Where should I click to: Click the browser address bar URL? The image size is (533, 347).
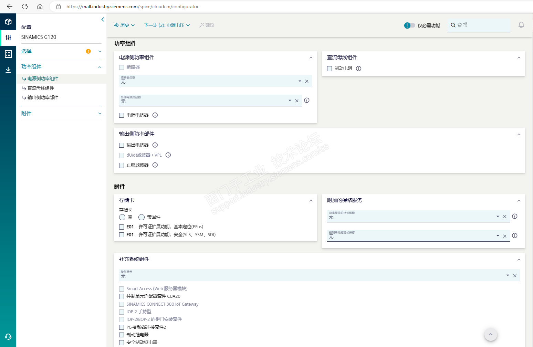tap(133, 7)
